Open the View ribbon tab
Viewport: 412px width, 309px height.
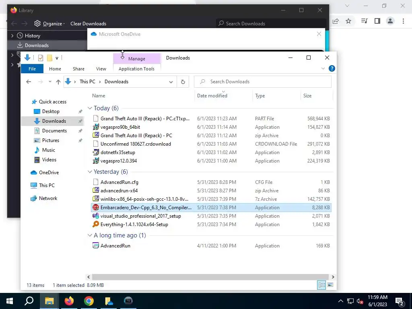101,69
